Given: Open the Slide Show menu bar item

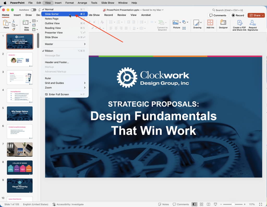Looking at the screenshot, I should pyautogui.click(x=108, y=3).
